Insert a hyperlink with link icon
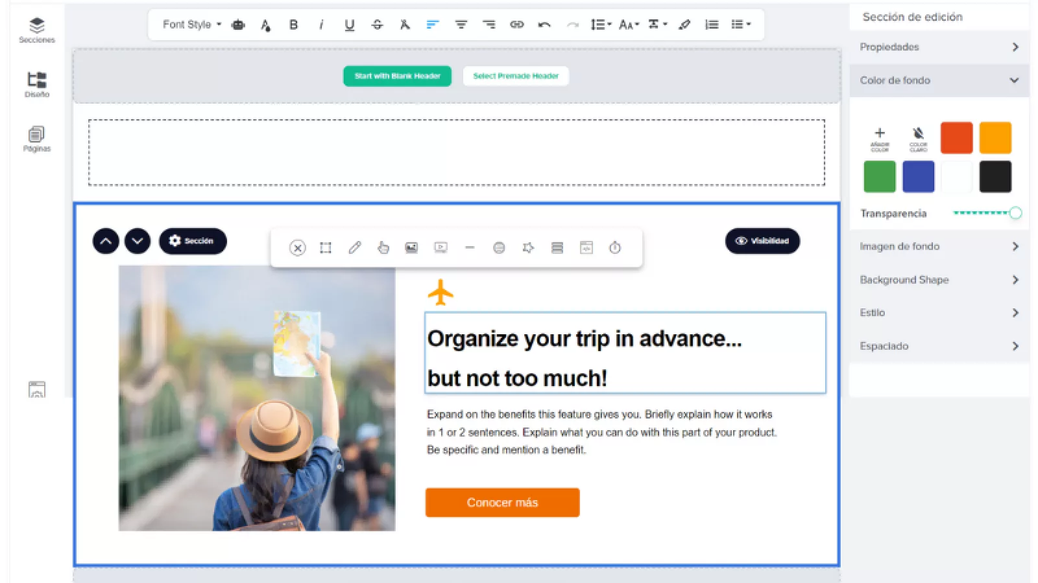The image size is (1038, 583). click(x=516, y=25)
